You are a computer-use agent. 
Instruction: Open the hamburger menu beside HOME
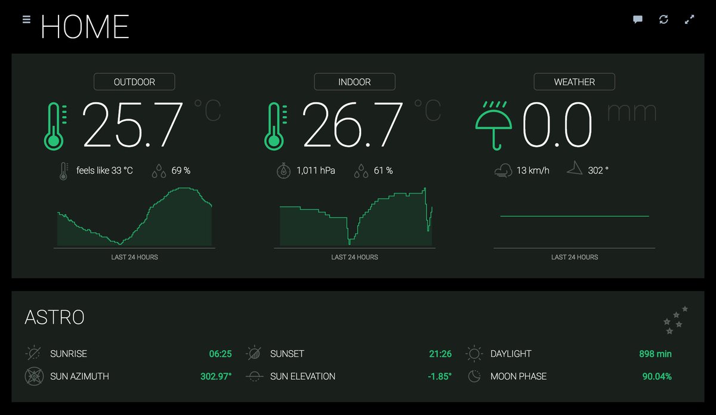click(x=26, y=19)
